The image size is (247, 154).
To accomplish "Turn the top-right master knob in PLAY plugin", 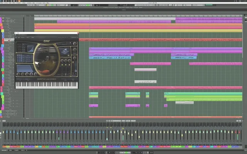I will pos(74,44).
